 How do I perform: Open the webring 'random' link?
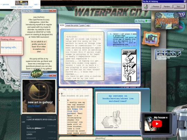click(x=14, y=7)
